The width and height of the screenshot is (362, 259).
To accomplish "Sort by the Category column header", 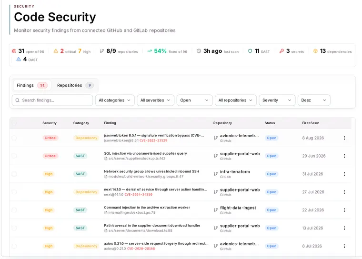I will click(x=81, y=123).
